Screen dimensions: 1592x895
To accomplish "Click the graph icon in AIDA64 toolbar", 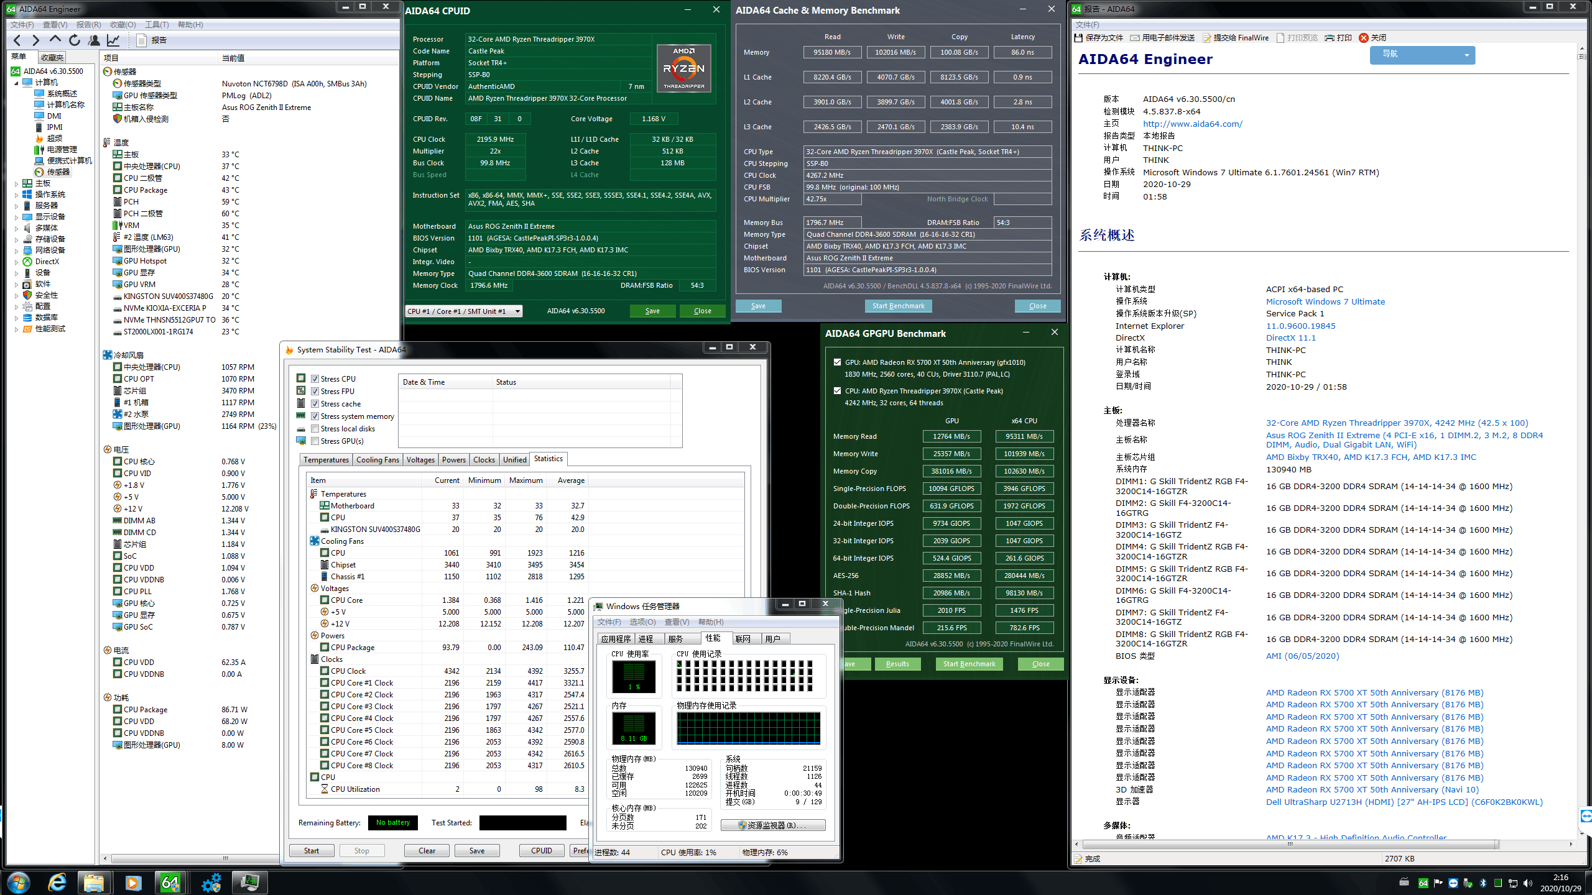I will 113,40.
